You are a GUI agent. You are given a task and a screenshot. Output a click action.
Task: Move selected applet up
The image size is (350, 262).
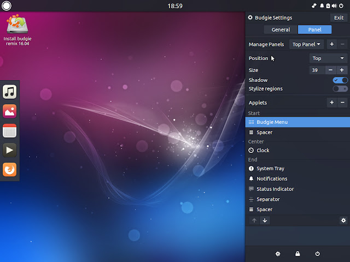254,221
